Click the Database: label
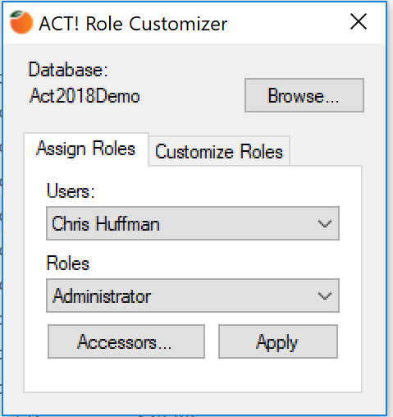 (68, 70)
